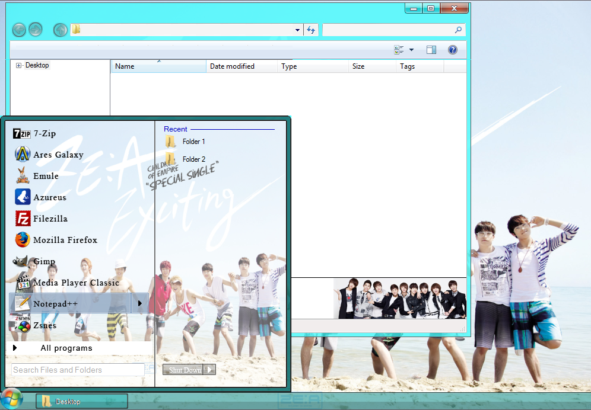This screenshot has width=591, height=410.
Task: Sort by the Name column
Action: (x=158, y=66)
